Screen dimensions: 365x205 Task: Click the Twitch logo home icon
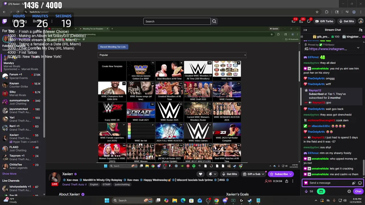tap(5, 21)
